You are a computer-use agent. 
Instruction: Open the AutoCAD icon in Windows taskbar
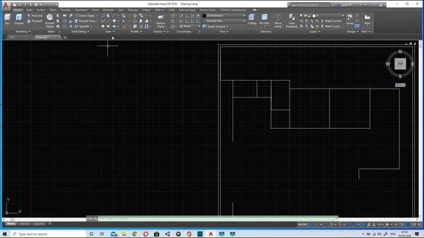click(211, 234)
